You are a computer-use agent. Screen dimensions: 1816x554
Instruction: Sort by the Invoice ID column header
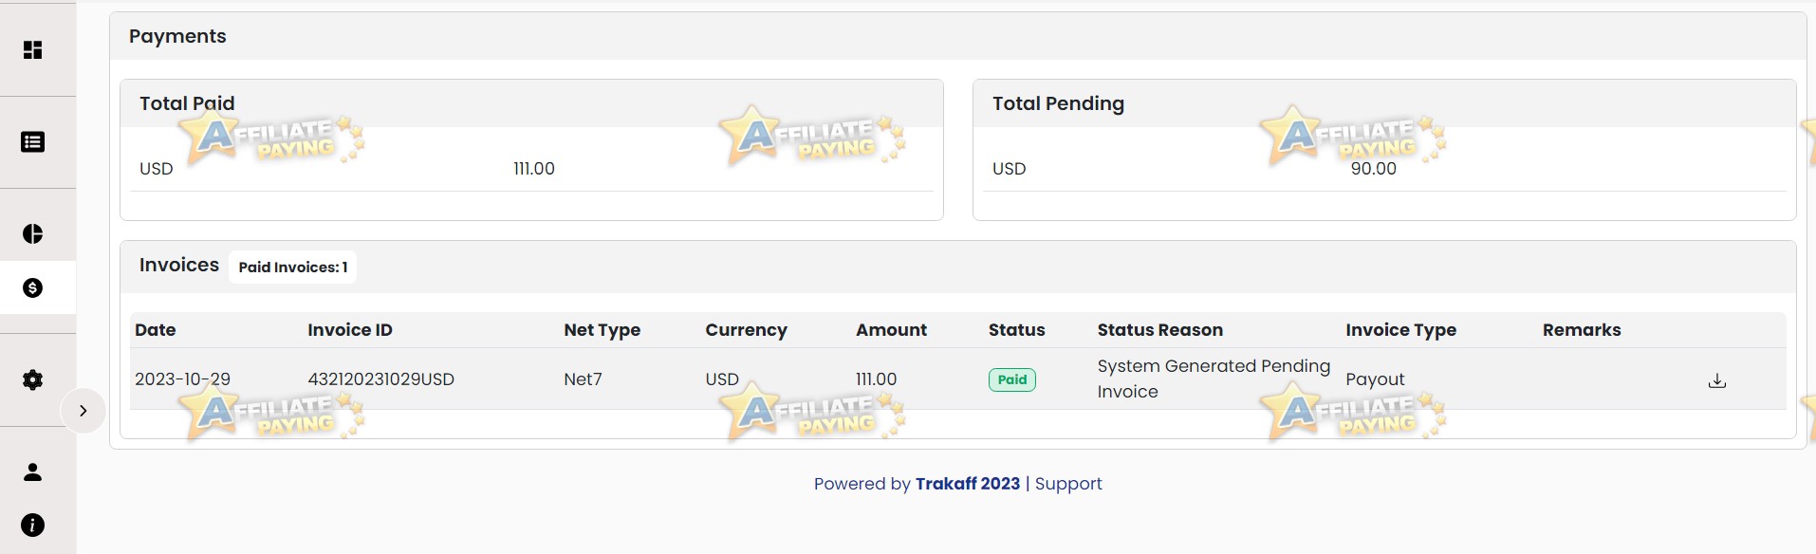tap(350, 330)
